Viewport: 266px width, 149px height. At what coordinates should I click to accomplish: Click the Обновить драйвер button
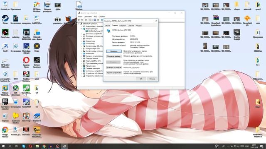click(114, 56)
